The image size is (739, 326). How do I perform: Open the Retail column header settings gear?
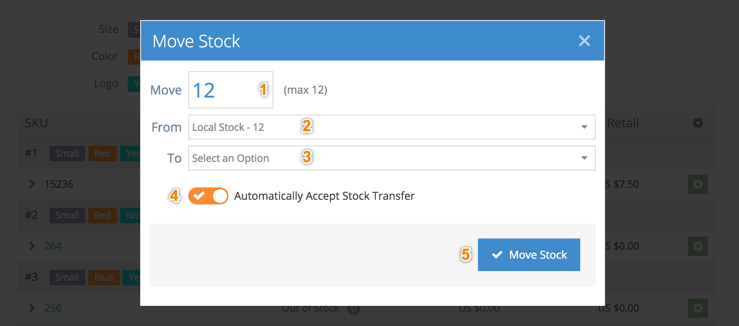(x=698, y=123)
